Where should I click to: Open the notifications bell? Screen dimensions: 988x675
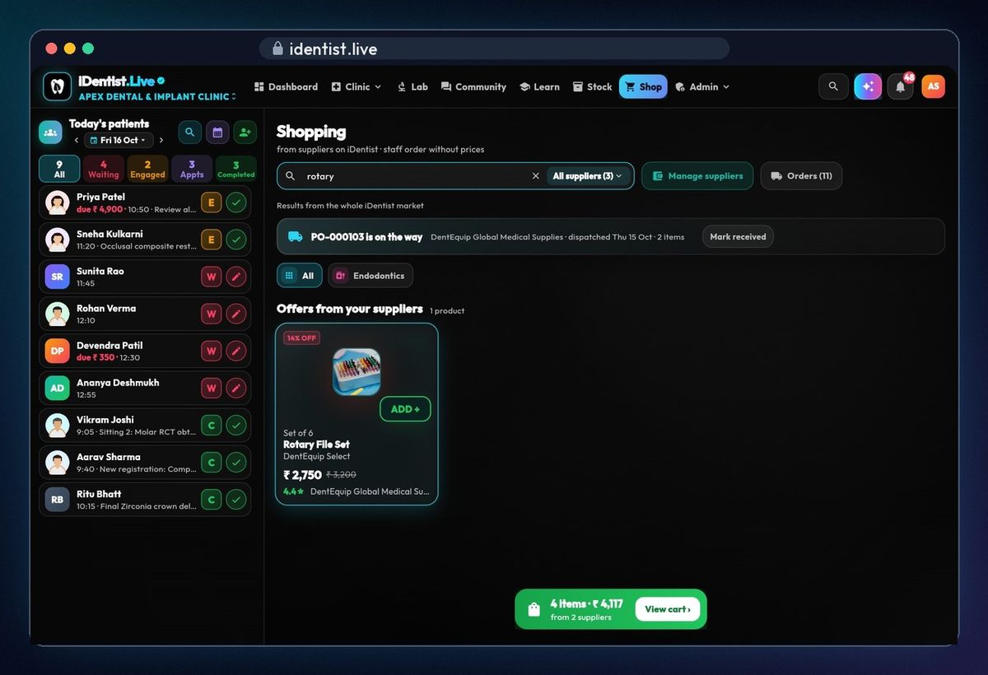[x=901, y=86]
